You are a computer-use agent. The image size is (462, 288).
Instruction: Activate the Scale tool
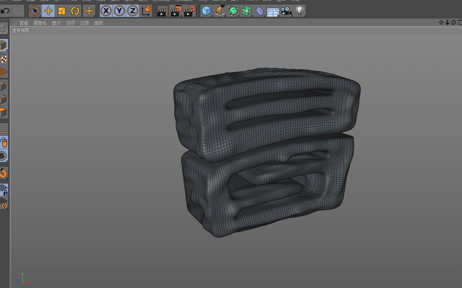[62, 11]
